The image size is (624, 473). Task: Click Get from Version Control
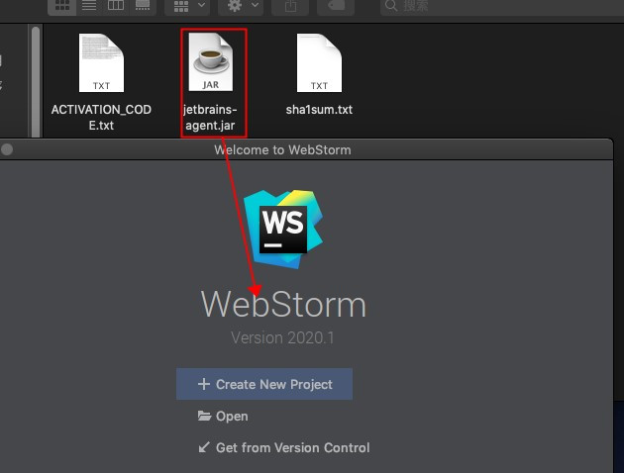[x=284, y=447]
